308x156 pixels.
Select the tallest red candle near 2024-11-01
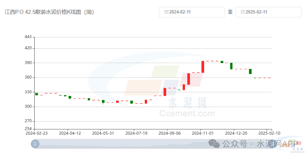click(203, 67)
